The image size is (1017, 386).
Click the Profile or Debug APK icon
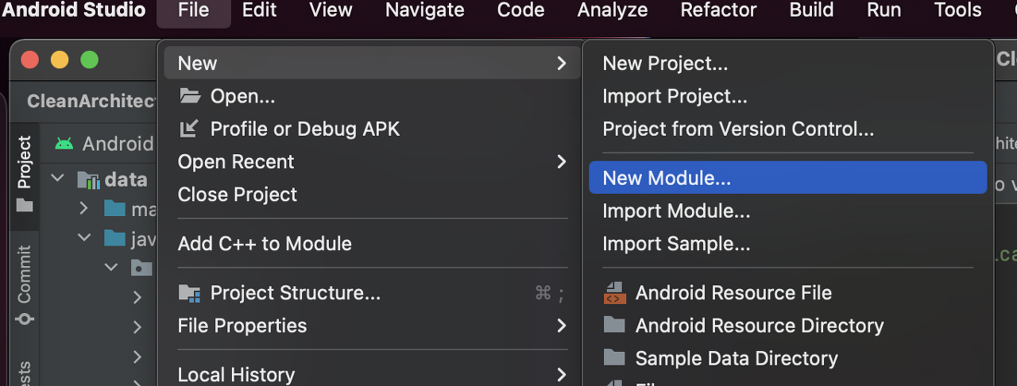[x=189, y=129]
